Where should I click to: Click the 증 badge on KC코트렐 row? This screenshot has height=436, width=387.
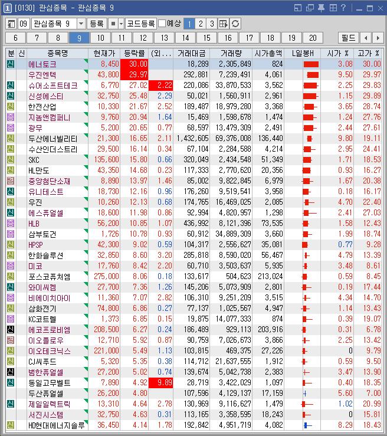pyautogui.click(x=11, y=319)
